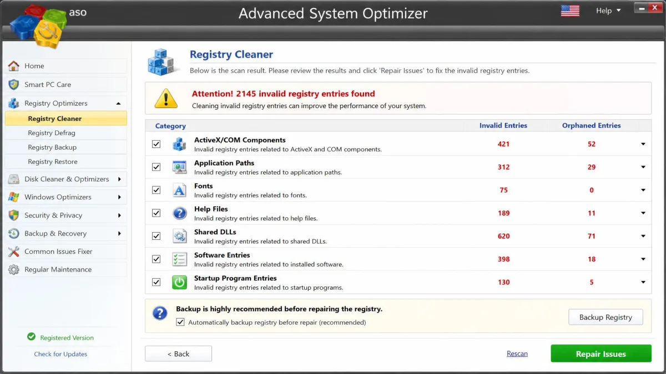Expand the ActiveX/COM Components row details

[x=643, y=144]
